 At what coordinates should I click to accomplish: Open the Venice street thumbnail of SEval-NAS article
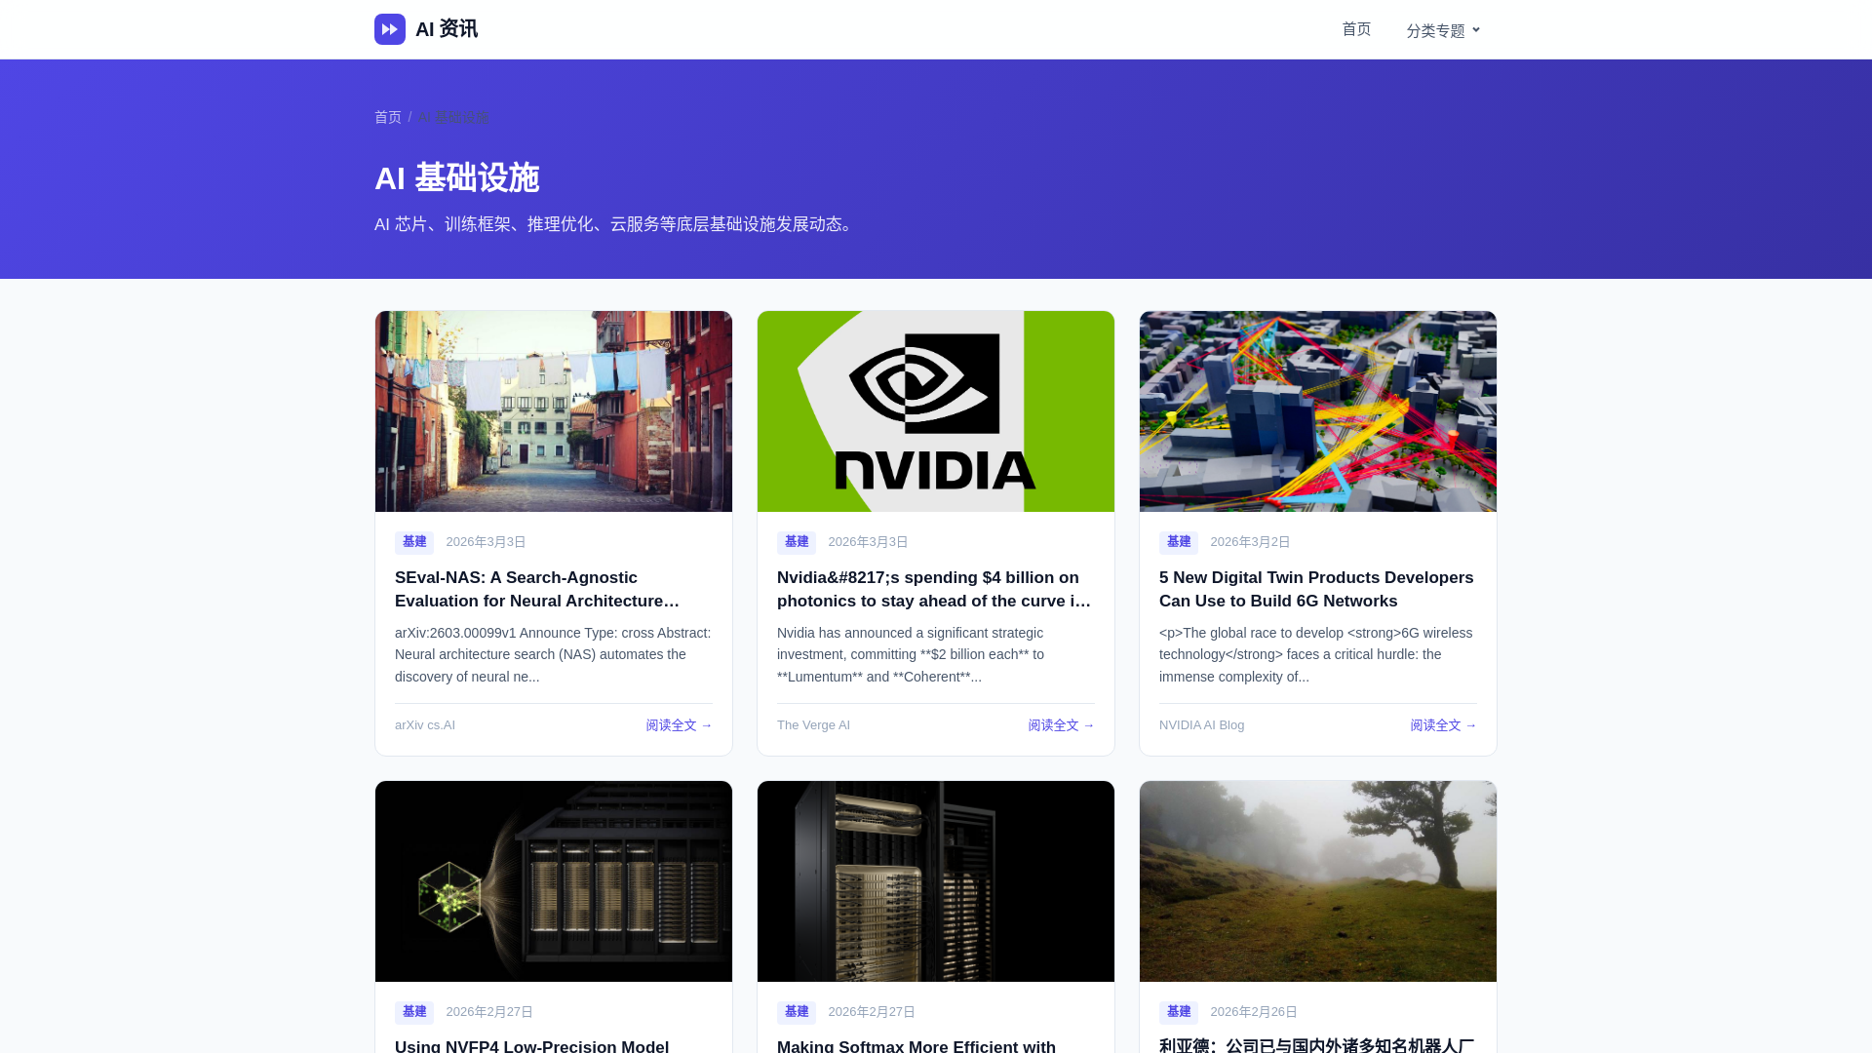tap(554, 411)
